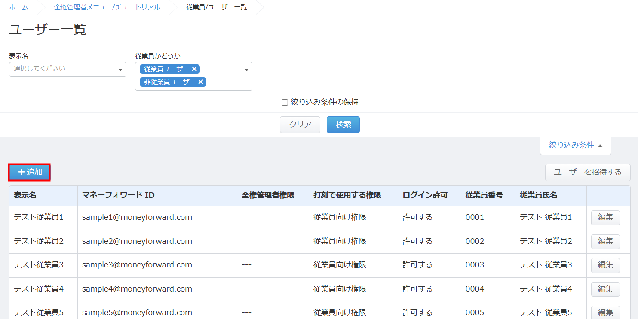
Task: Select the 従業員/ユーザー一覧 breadcrumb
Action: click(217, 7)
